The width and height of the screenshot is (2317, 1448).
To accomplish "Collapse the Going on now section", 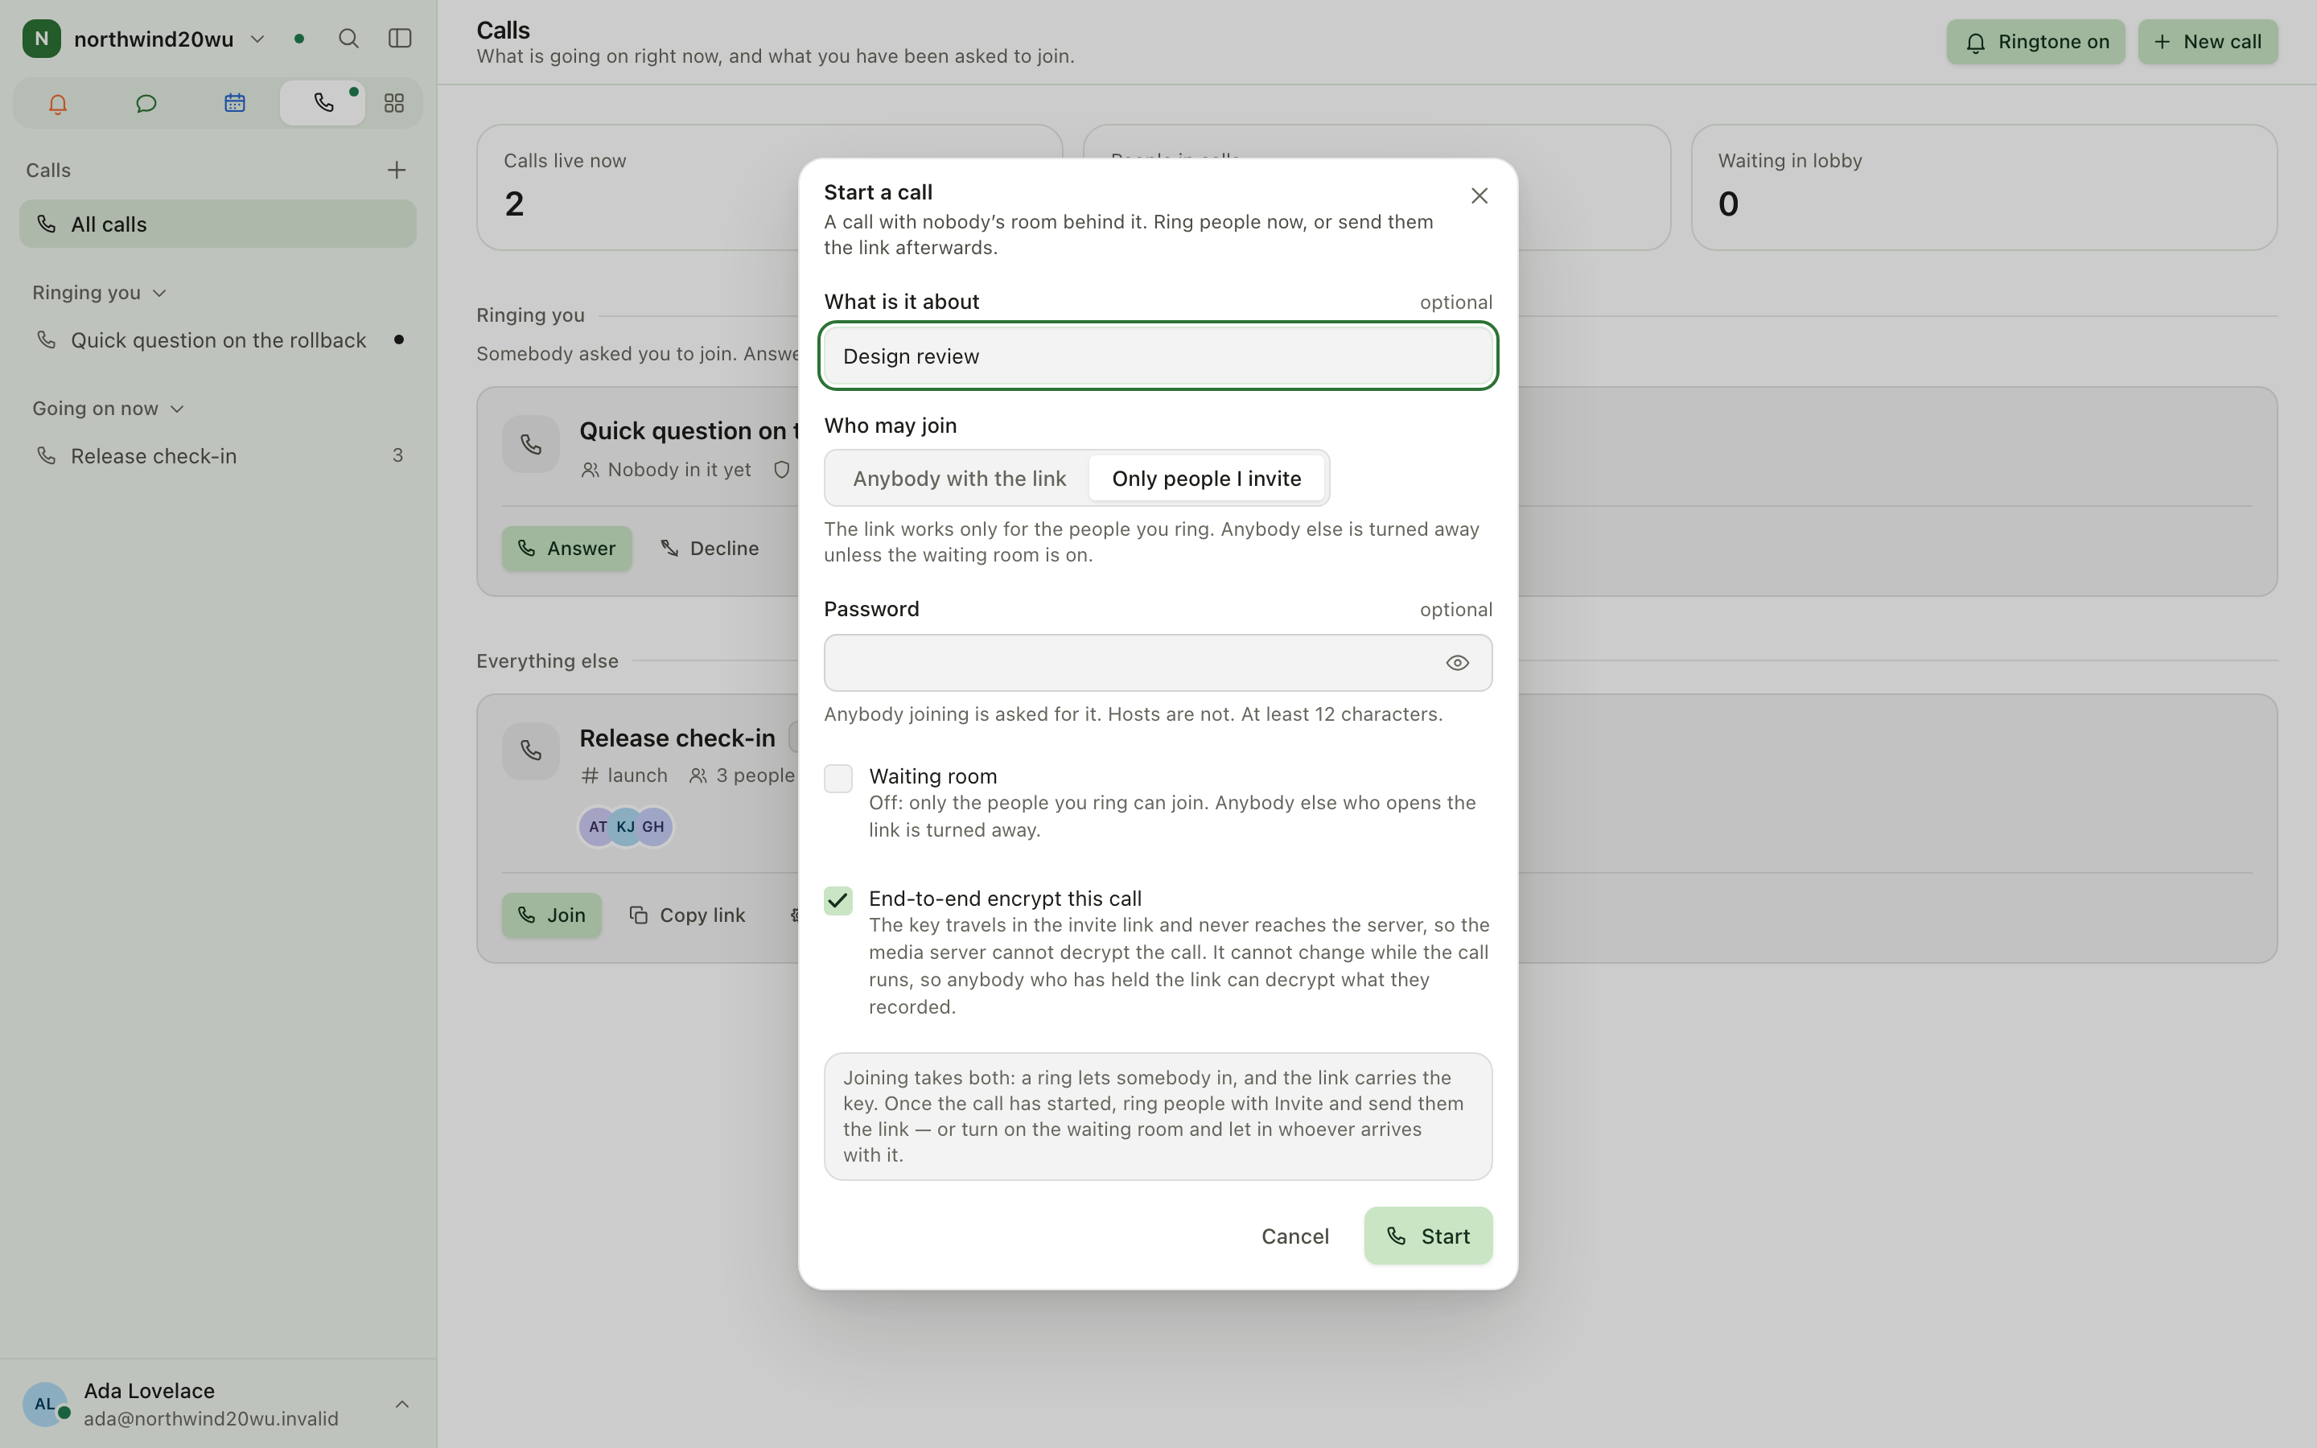I will (108, 409).
